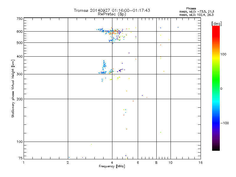
Task: Click the y-axis label '750'
Action: click(x=19, y=19)
